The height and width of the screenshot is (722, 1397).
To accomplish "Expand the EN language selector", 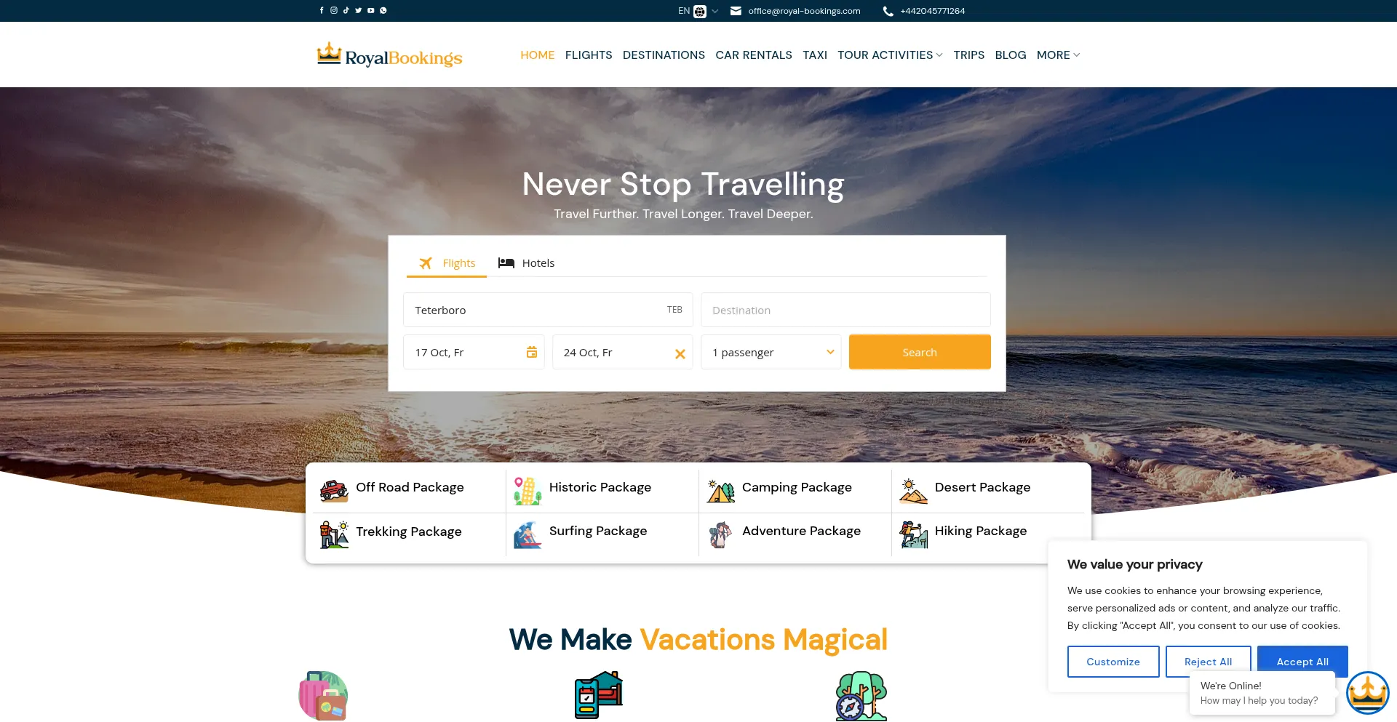I will tap(698, 11).
